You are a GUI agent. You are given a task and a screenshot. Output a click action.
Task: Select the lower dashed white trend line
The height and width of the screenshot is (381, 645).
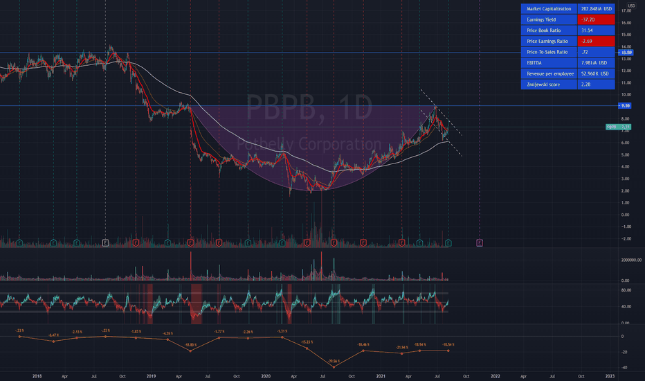pos(441,132)
